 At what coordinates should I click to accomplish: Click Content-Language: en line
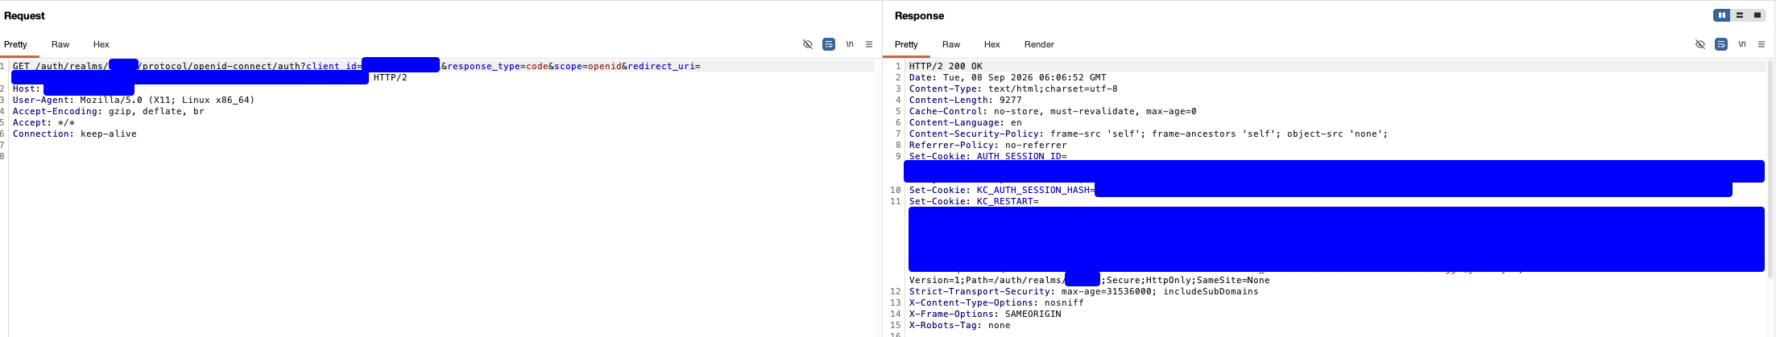click(965, 122)
